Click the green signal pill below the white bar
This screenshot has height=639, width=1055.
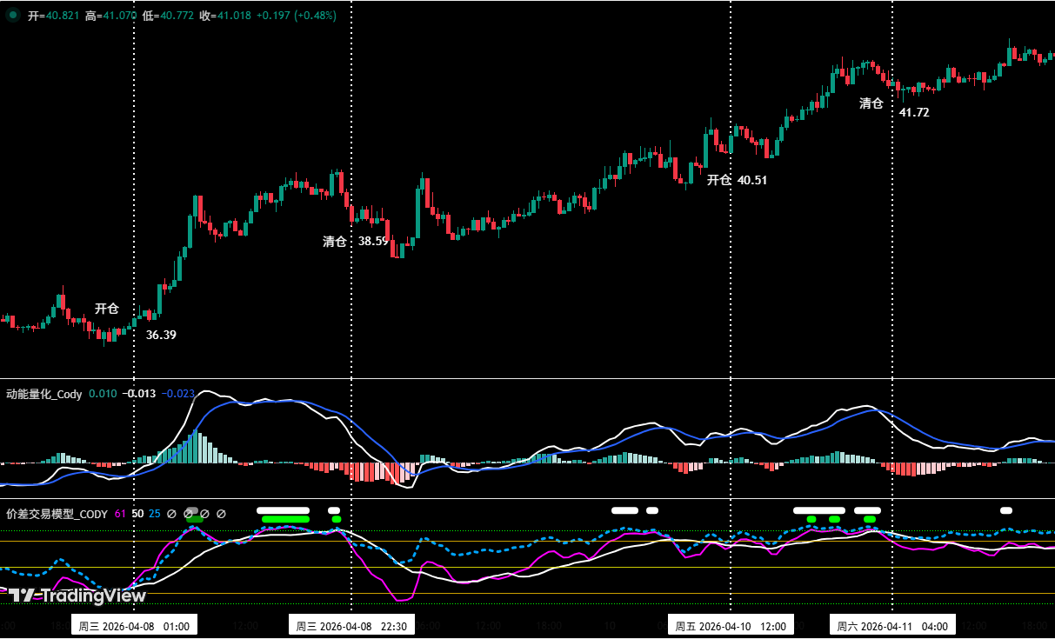pos(284,519)
